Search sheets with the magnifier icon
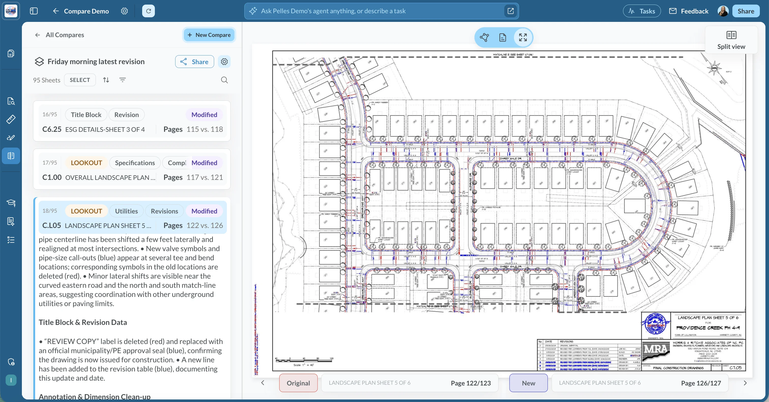This screenshot has height=402, width=769. [224, 80]
